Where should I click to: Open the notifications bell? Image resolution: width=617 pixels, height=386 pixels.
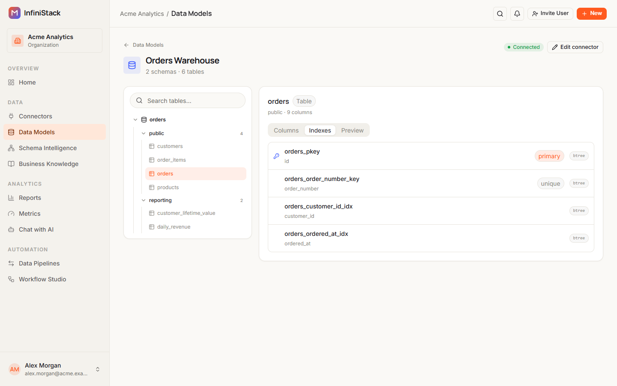pos(517,14)
